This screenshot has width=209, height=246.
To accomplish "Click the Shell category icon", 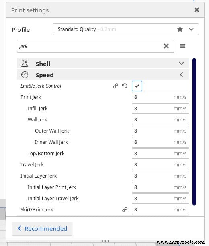I will tap(25, 64).
